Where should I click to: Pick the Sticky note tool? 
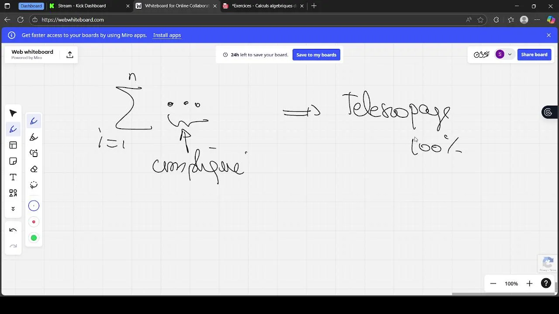point(13,161)
